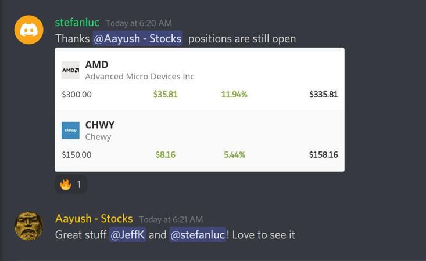The height and width of the screenshot is (261, 426).
Task: Toggle the fire emoji reaction
Action: (71, 184)
